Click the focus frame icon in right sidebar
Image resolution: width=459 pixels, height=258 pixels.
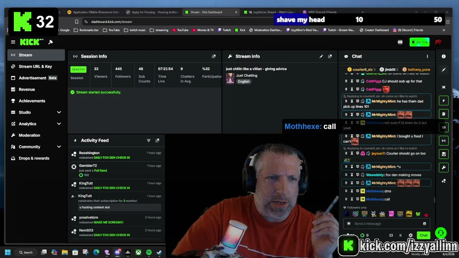444,87
